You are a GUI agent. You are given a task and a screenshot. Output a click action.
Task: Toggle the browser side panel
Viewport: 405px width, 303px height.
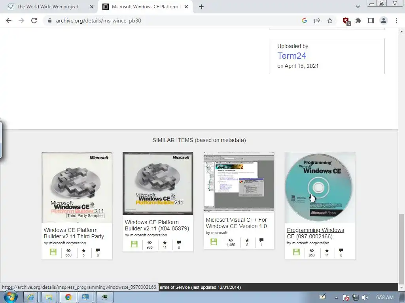point(371,21)
